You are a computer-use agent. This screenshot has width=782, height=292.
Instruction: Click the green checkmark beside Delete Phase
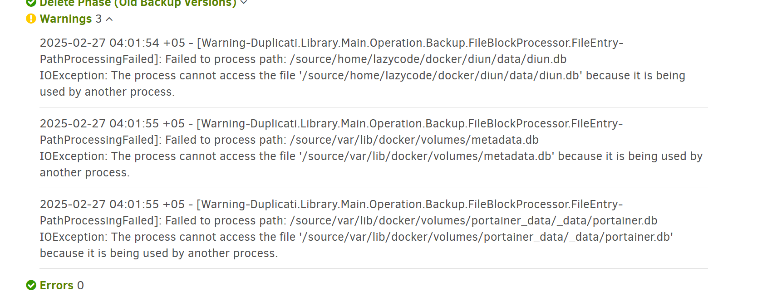31,3
